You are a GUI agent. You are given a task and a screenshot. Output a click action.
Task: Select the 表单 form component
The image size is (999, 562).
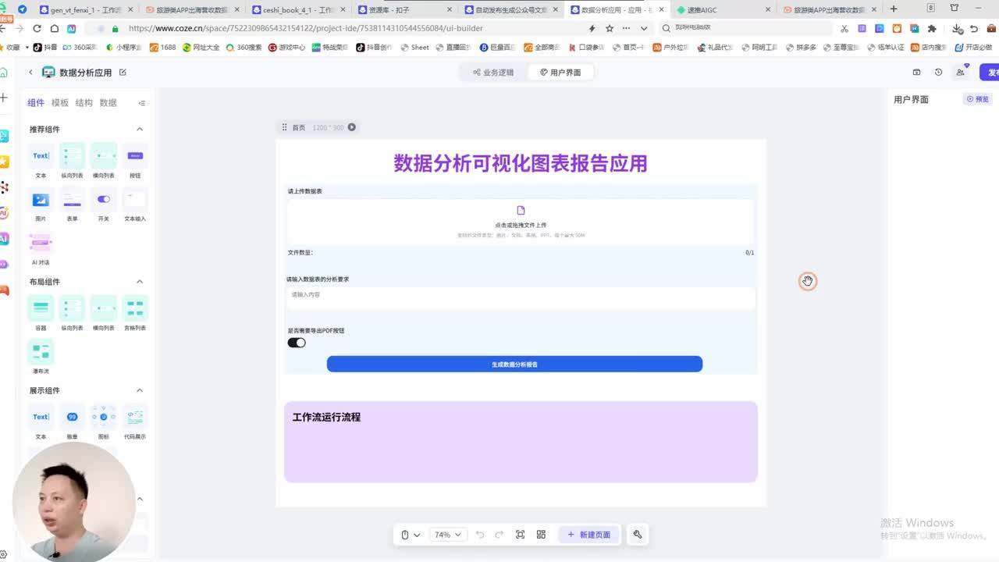pos(72,201)
